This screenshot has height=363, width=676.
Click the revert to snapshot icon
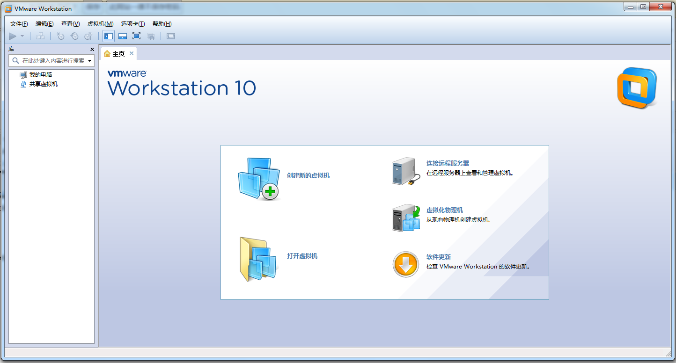[x=74, y=36]
